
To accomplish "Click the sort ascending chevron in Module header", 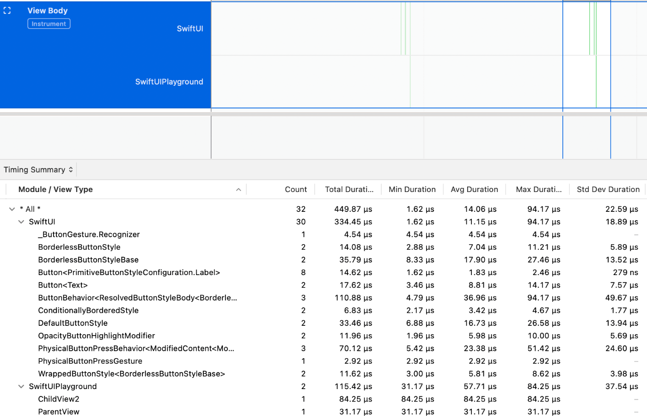I will tap(238, 190).
